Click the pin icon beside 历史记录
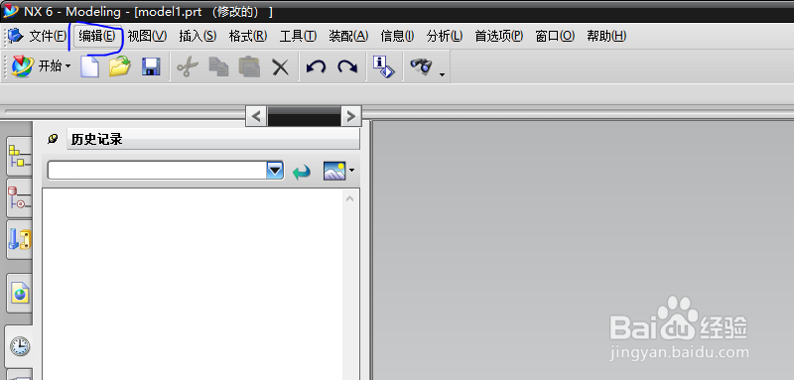 [53, 139]
